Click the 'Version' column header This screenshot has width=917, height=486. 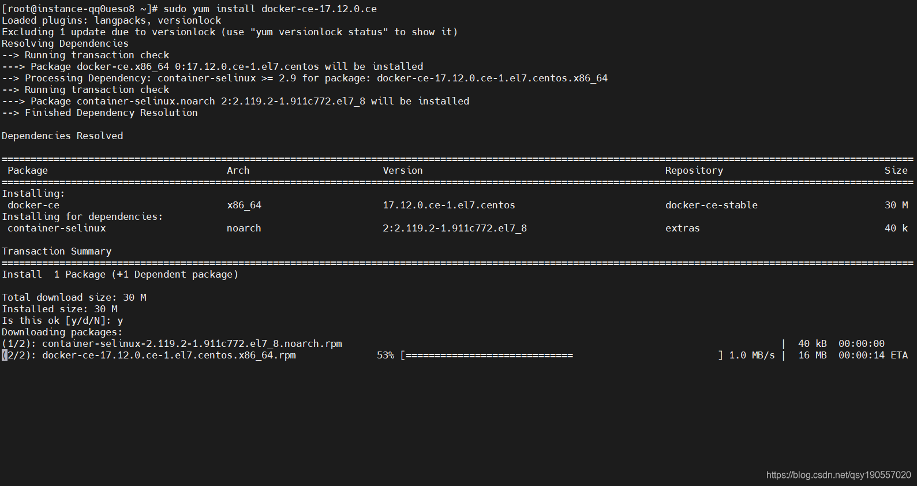click(403, 170)
